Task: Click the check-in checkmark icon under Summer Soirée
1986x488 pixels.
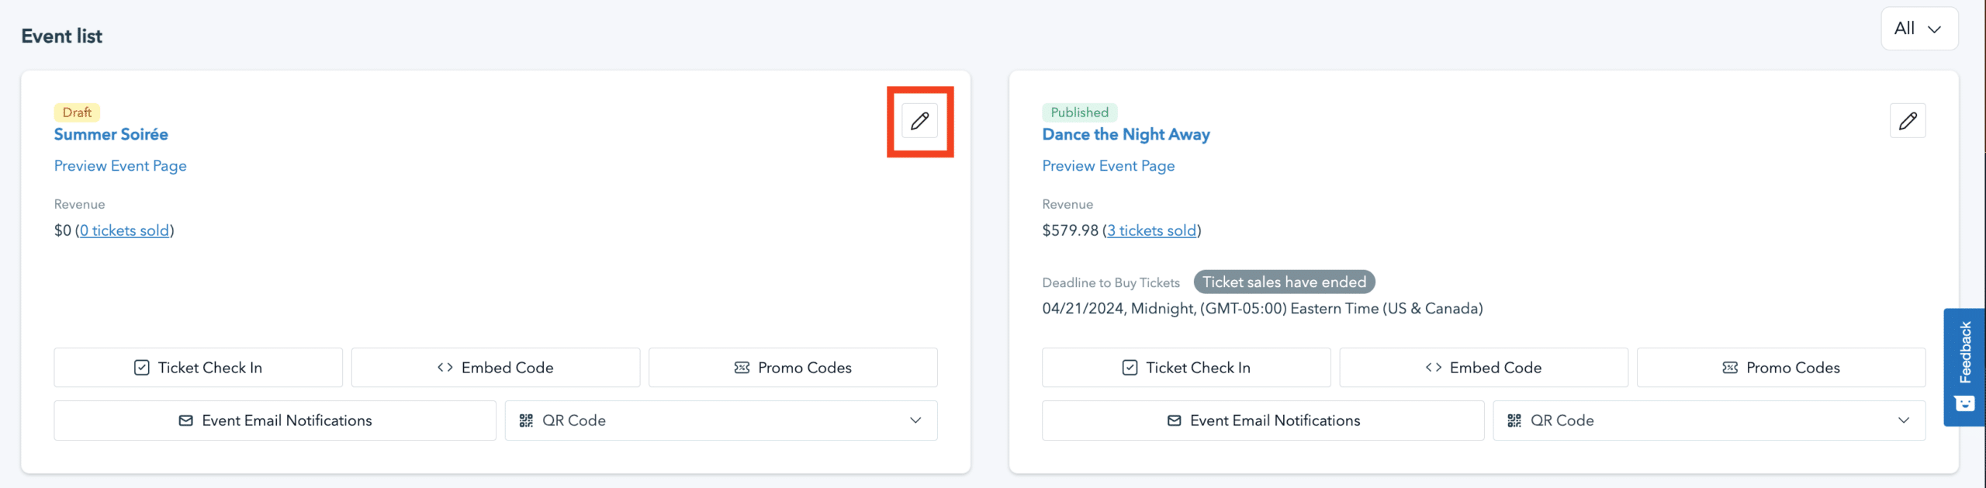Action: (x=141, y=367)
